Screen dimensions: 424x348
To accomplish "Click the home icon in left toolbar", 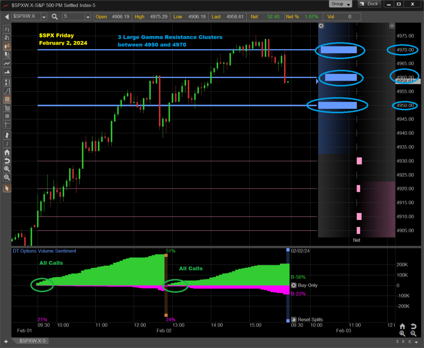I will pos(7,152).
